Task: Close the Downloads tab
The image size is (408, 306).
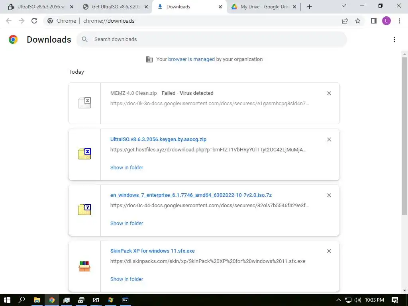Action: 220,7
